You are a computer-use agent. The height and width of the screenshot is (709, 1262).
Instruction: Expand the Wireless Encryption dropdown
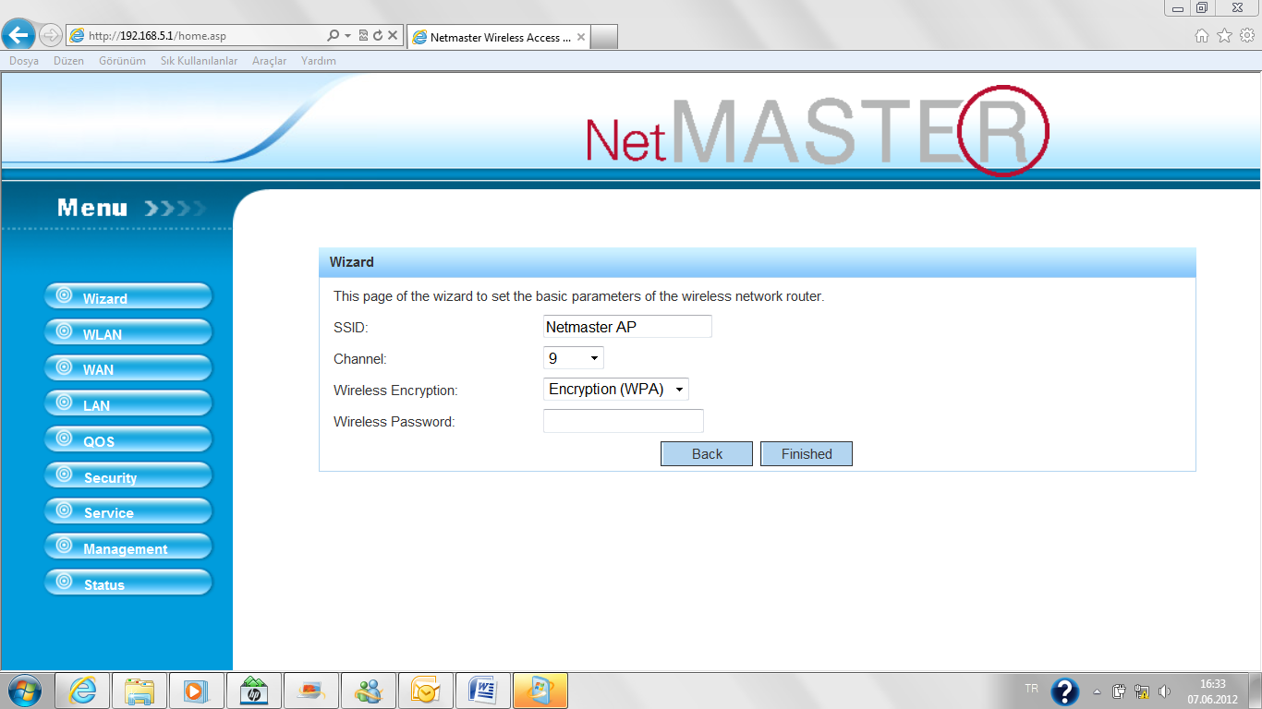[x=616, y=390]
